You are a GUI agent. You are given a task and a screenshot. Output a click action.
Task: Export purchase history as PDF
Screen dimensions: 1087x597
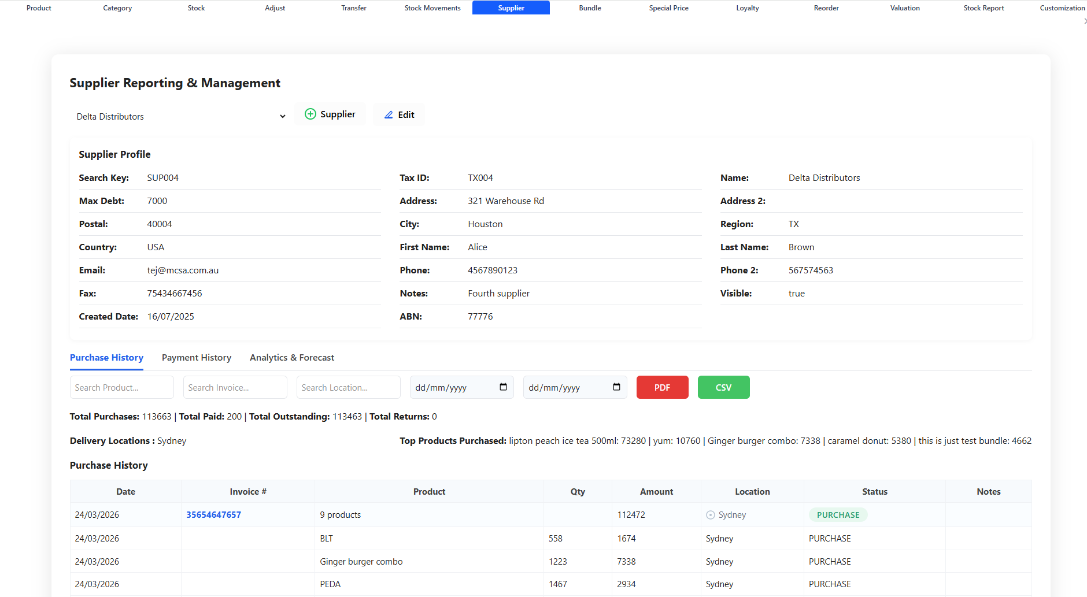662,387
